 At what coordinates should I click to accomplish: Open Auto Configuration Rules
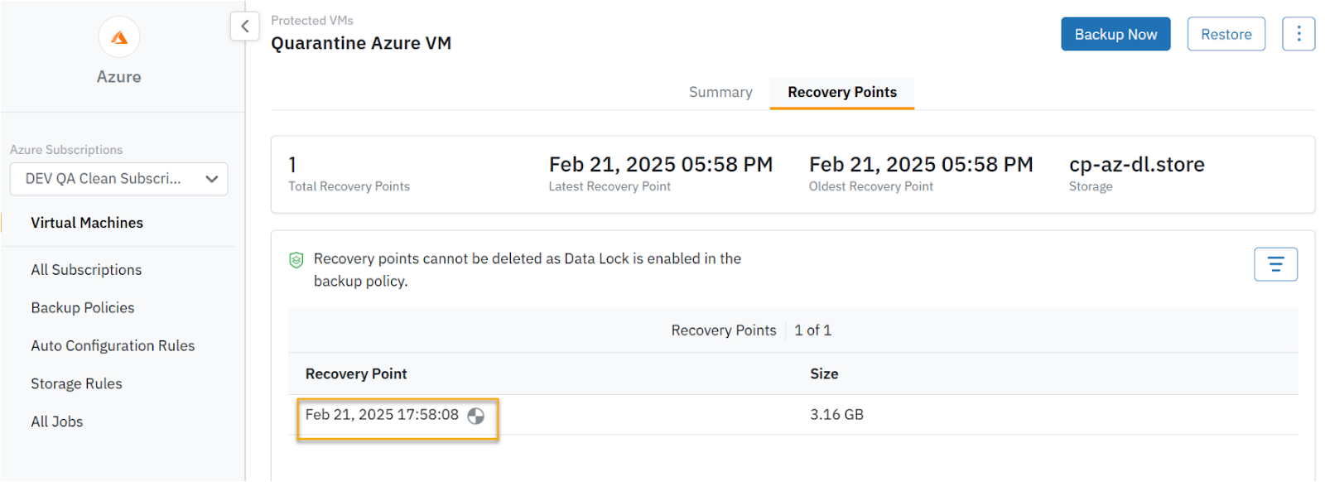point(113,346)
